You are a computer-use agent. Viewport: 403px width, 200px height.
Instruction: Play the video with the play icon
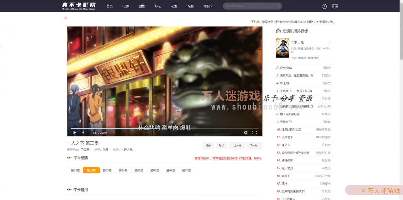pyautogui.click(x=75, y=133)
